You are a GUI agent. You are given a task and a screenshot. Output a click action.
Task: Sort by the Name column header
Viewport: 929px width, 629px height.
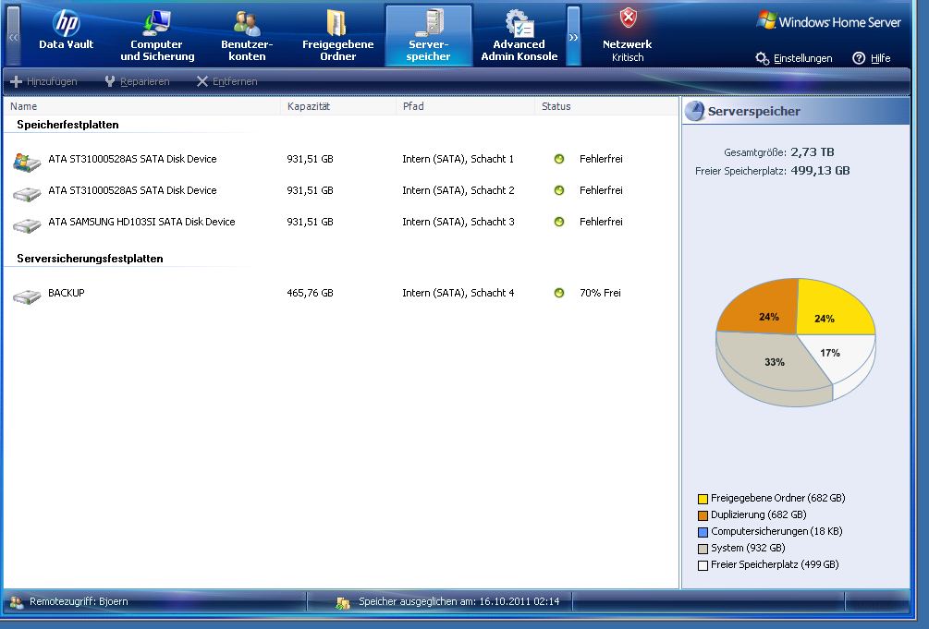pos(142,106)
